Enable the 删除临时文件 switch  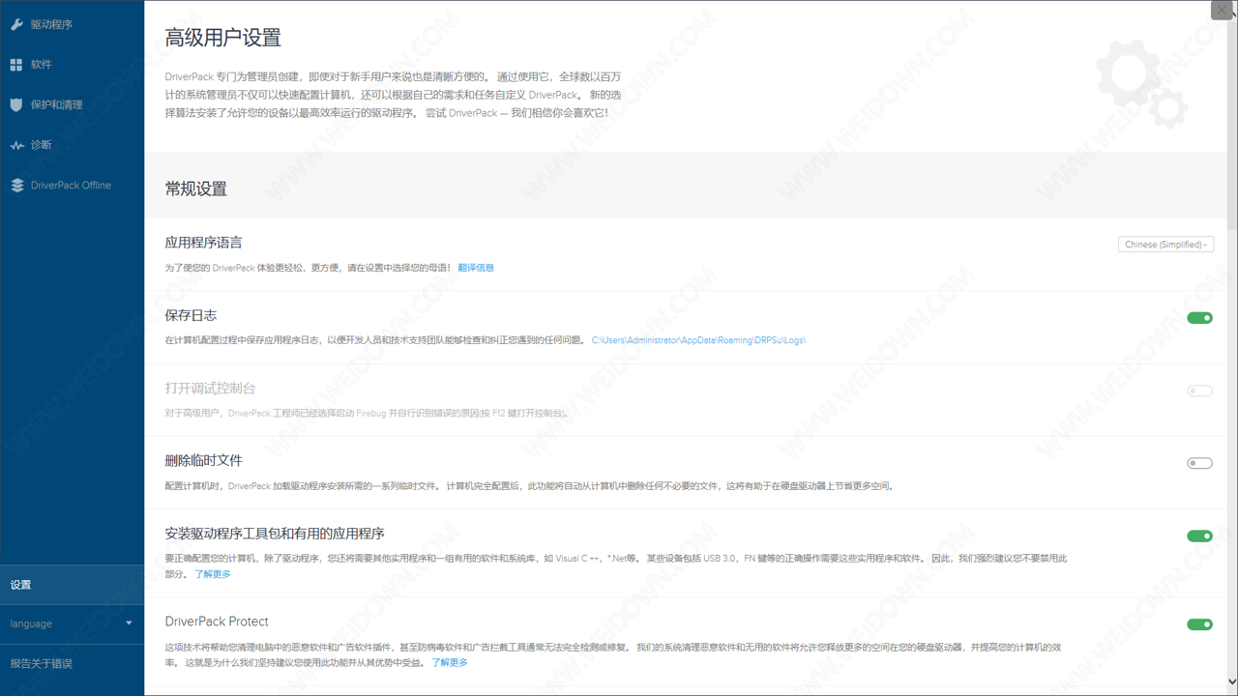click(x=1199, y=463)
